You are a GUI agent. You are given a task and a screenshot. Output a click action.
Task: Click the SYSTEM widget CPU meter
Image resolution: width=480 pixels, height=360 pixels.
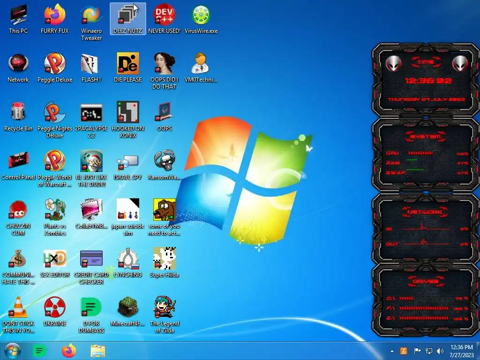pos(427,153)
